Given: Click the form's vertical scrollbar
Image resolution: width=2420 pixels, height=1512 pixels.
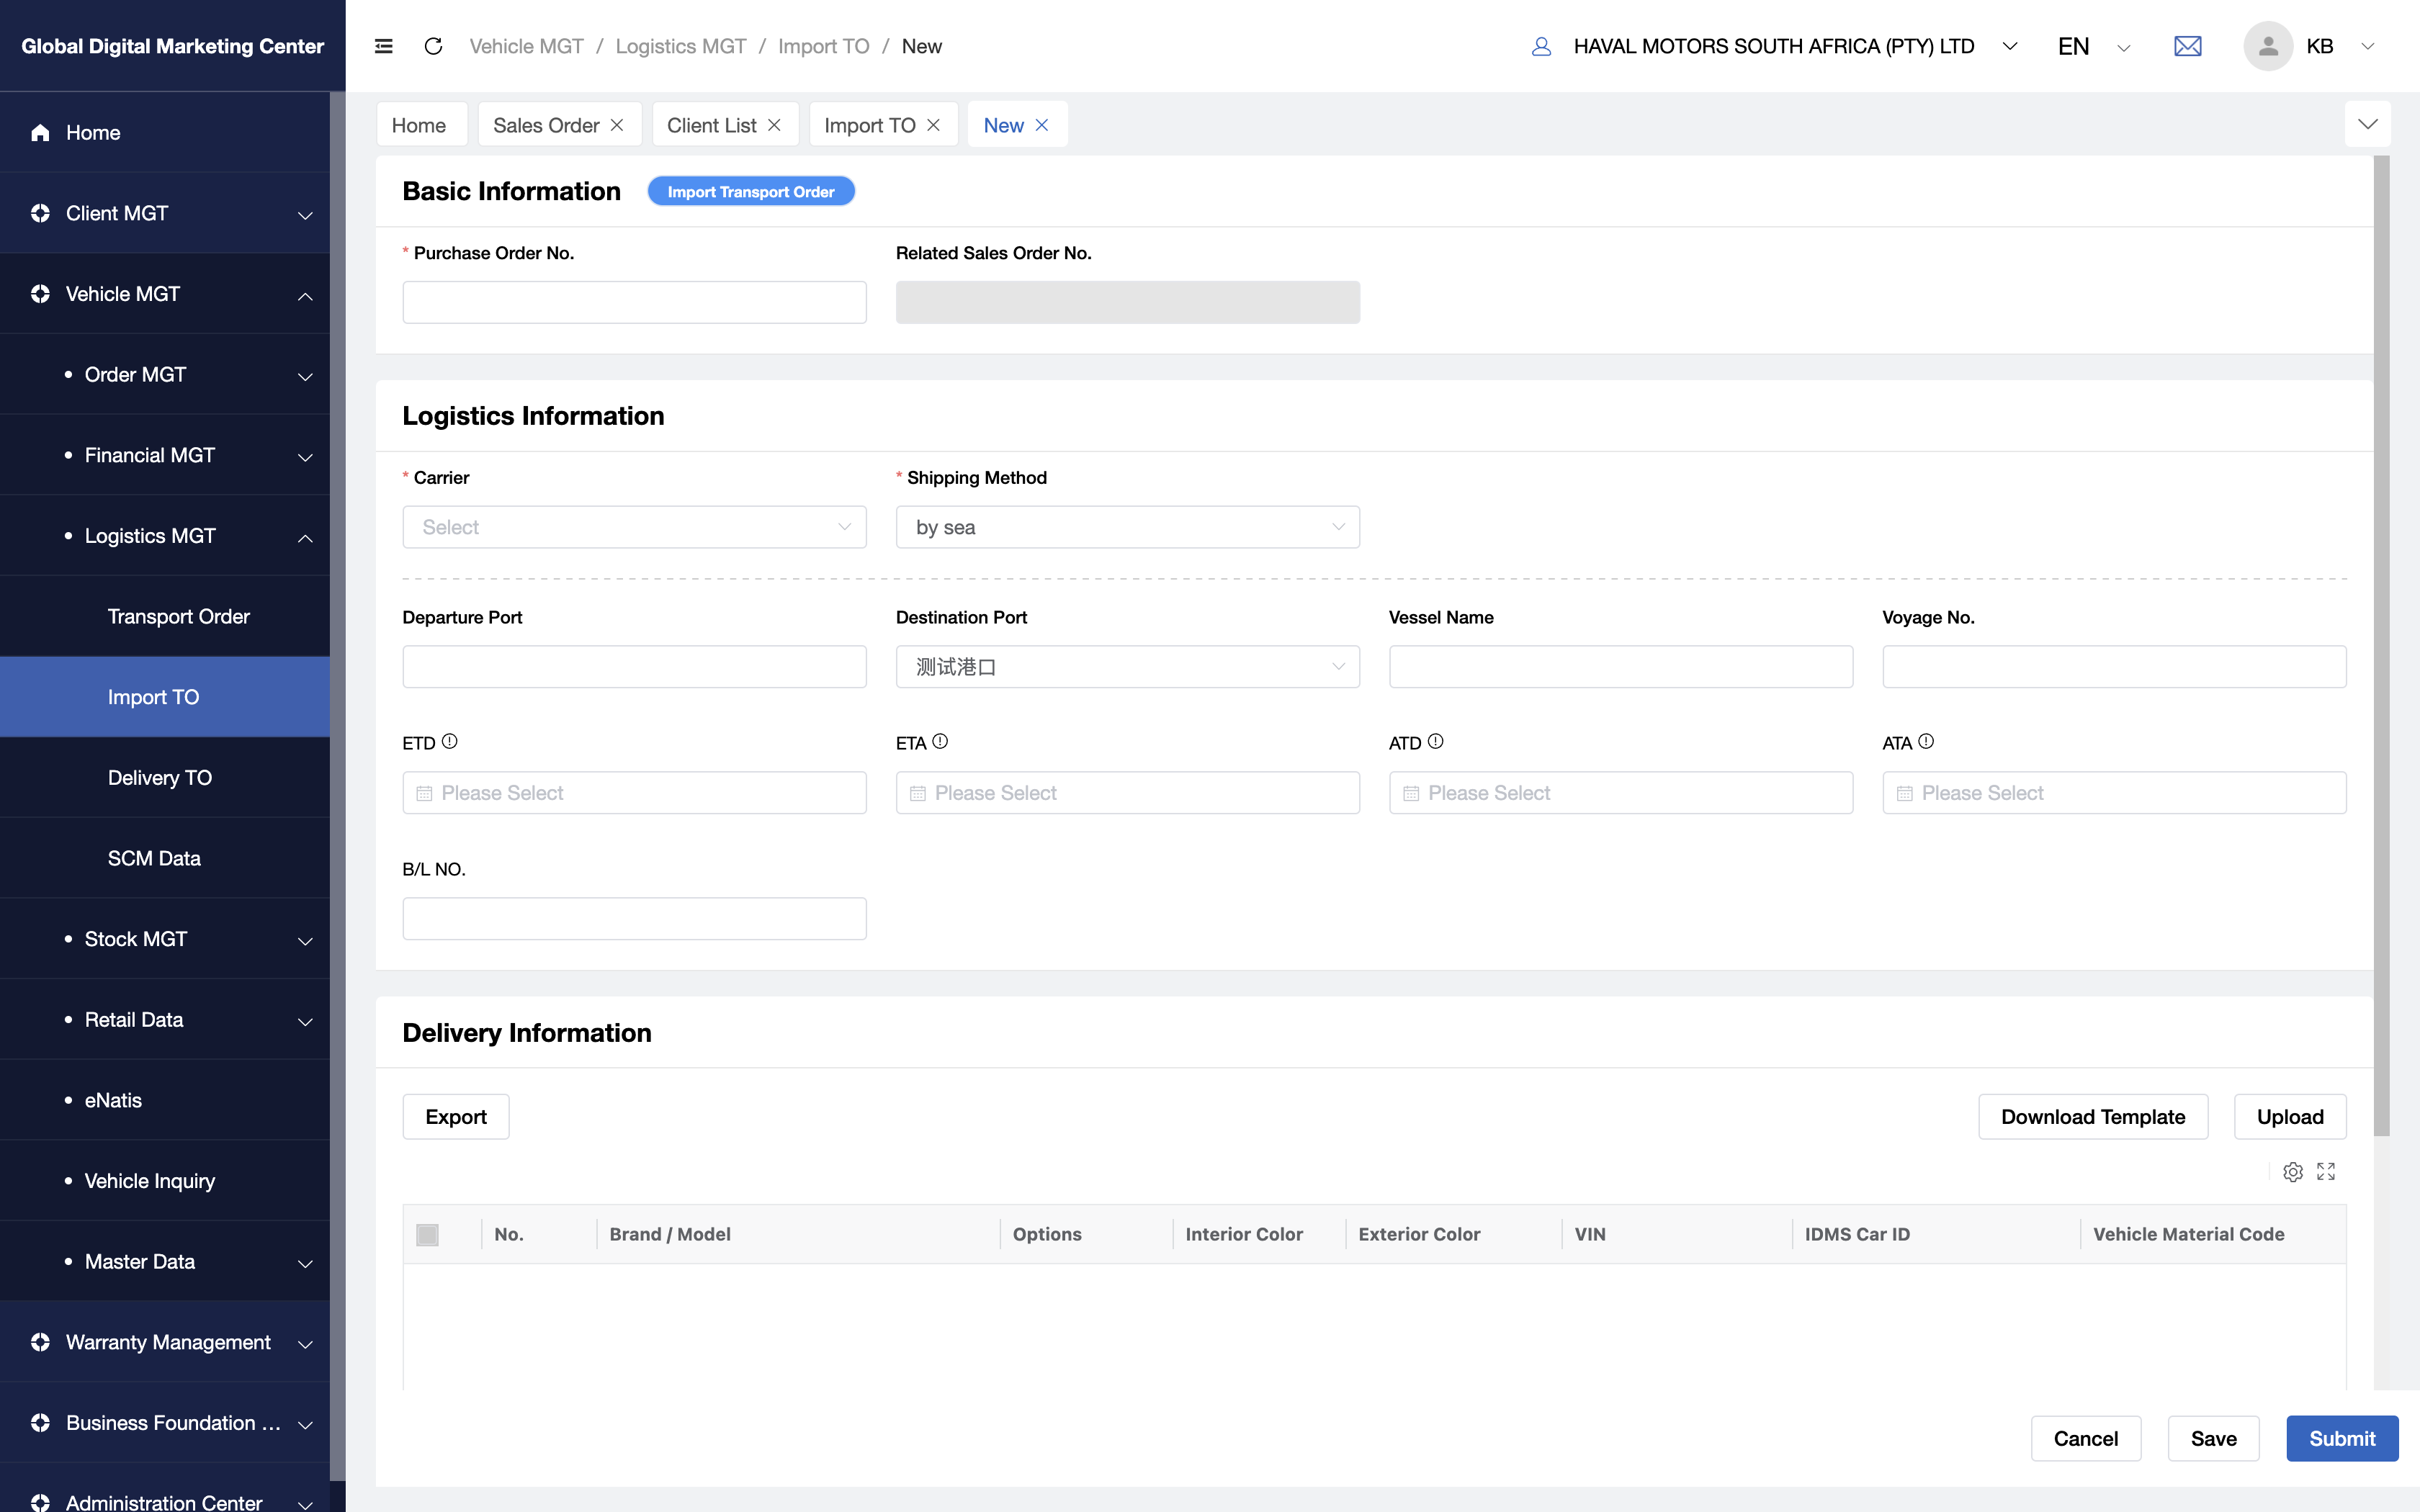Looking at the screenshot, I should [2381, 645].
